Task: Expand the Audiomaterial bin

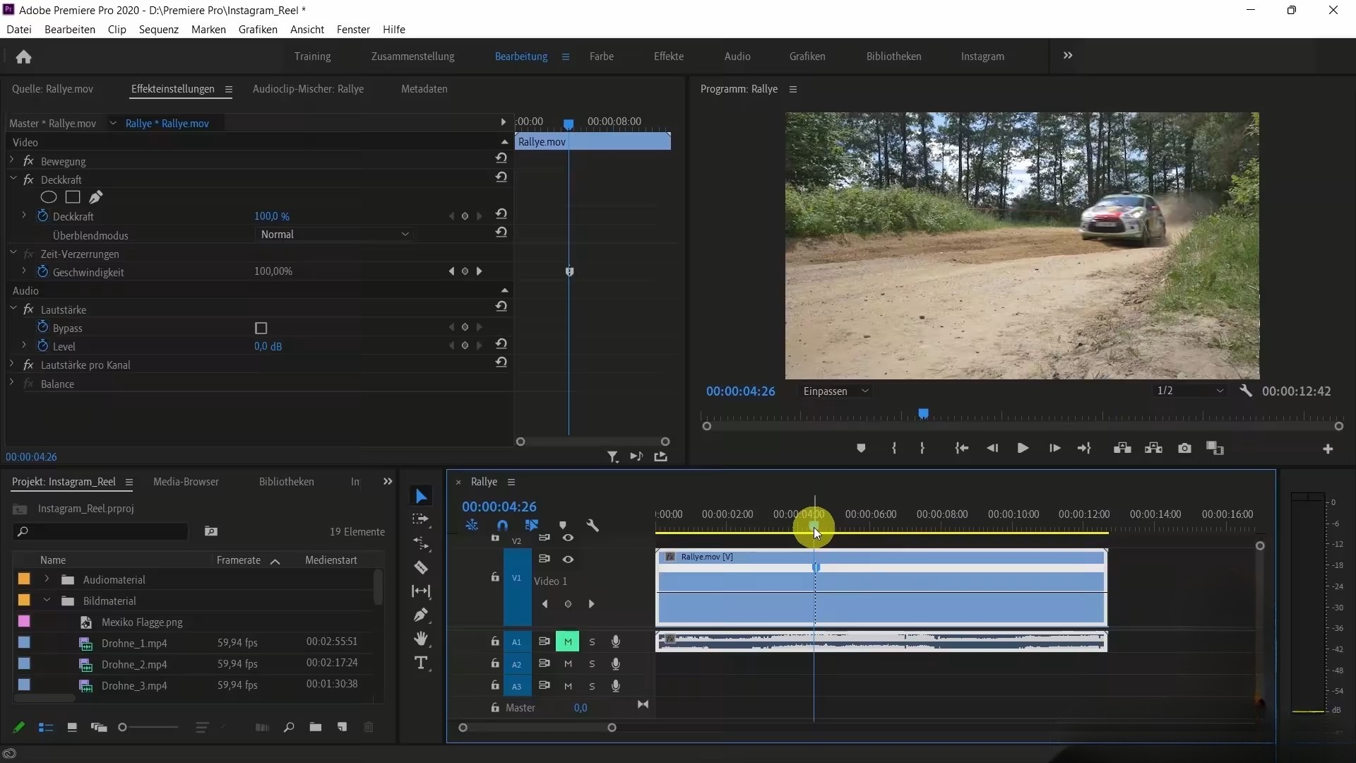Action: (47, 579)
